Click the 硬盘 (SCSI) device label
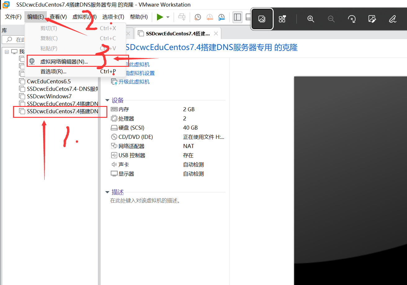The height and width of the screenshot is (285, 407). coord(132,128)
